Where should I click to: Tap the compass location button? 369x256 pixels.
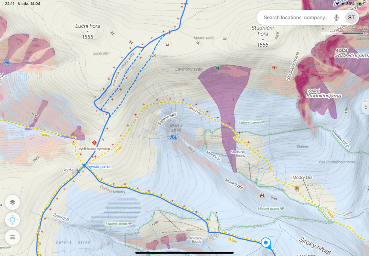pyautogui.click(x=13, y=220)
